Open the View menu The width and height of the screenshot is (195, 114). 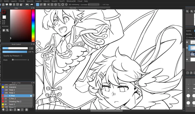(x=54, y=1)
